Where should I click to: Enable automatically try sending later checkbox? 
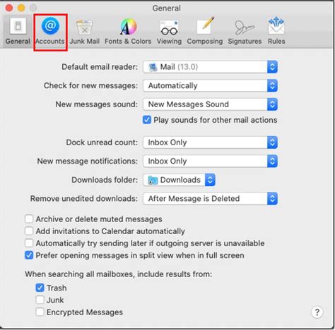(x=29, y=243)
